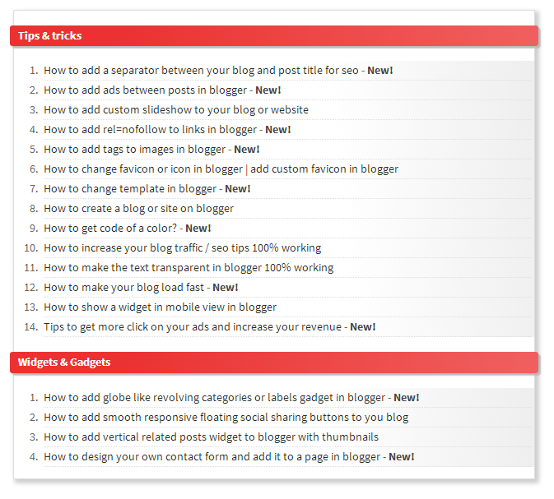Open the vertical related posts widget link
554x499 pixels.
tap(211, 437)
